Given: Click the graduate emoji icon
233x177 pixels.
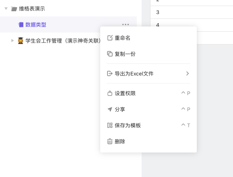Looking at the screenshot, I should pyautogui.click(x=21, y=41).
